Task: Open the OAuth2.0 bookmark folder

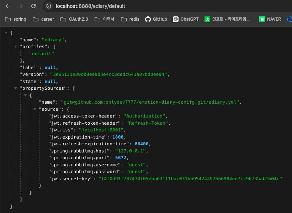Action: pos(74,19)
